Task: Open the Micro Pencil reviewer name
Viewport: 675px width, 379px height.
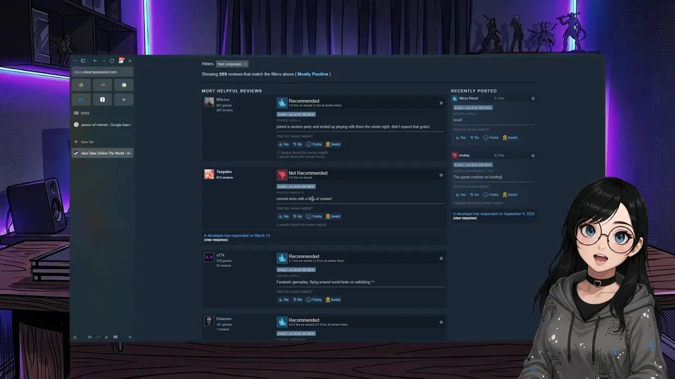Action: [468, 98]
